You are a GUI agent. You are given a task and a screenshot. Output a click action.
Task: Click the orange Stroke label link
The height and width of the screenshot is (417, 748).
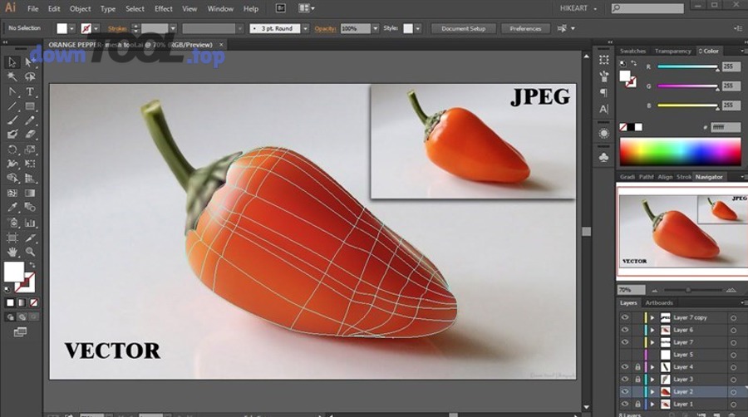[117, 28]
